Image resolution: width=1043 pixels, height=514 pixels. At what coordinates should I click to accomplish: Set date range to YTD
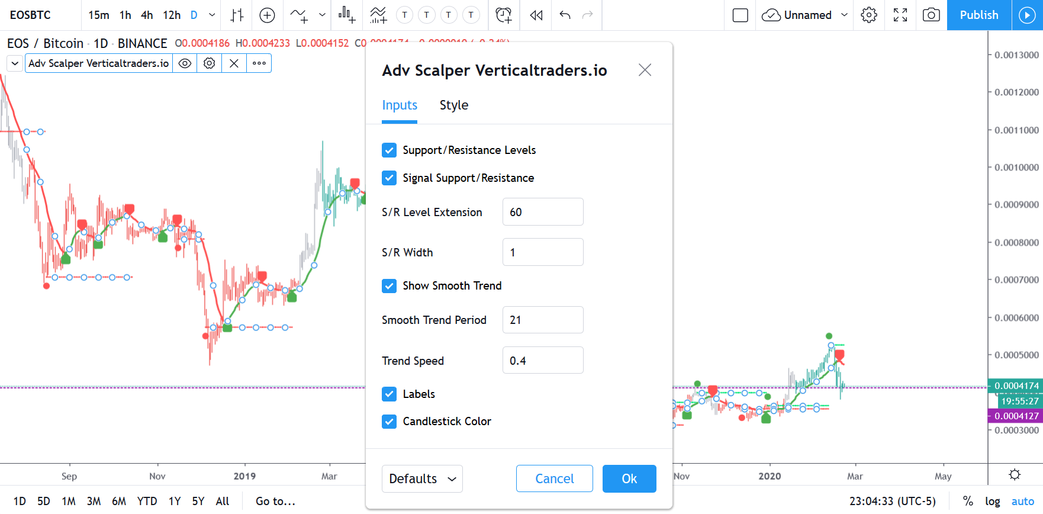pos(147,501)
